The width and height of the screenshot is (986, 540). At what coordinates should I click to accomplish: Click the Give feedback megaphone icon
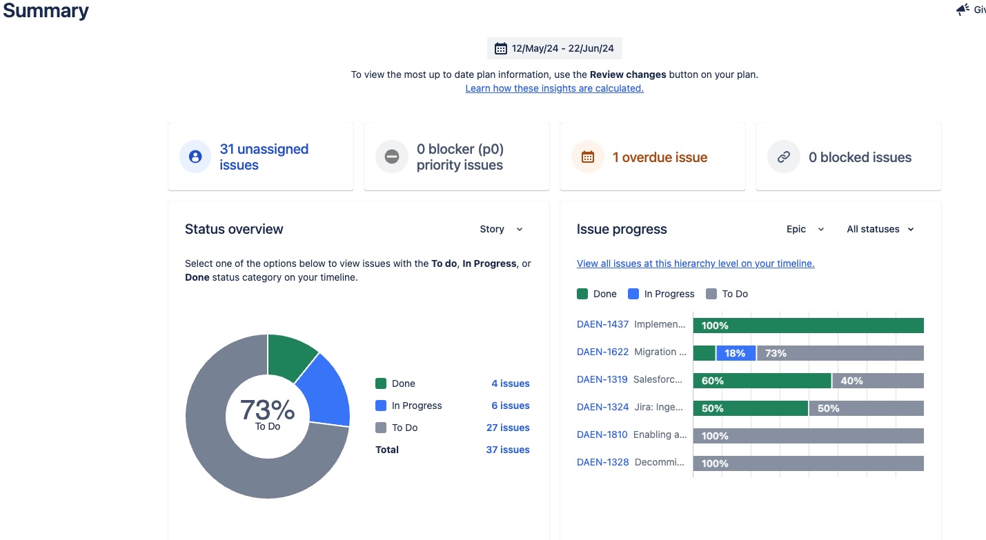pyautogui.click(x=964, y=9)
